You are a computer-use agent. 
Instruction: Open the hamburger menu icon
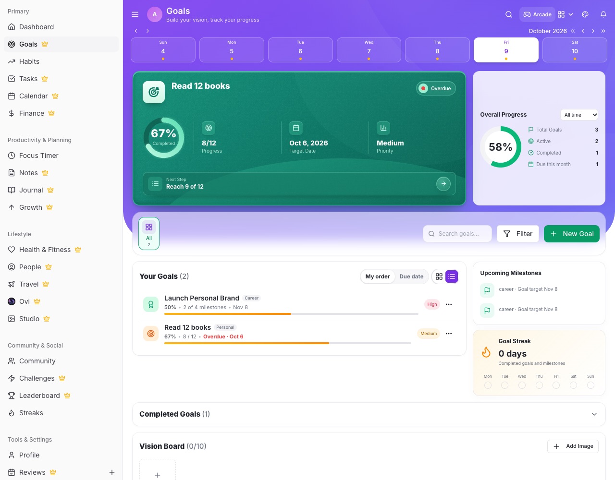[135, 14]
